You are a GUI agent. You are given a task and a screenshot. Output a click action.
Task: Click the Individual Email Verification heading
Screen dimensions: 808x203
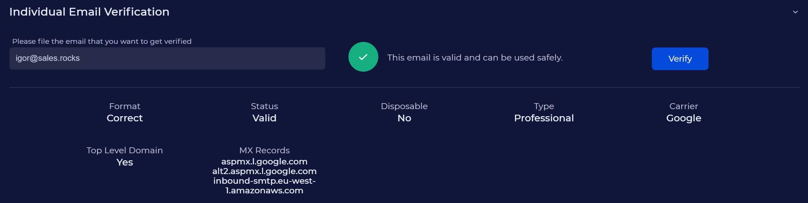(89, 12)
